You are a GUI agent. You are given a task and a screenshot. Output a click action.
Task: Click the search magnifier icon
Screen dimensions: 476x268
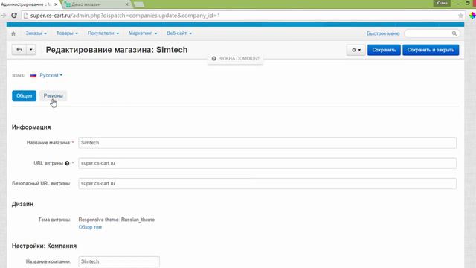[x=454, y=33]
